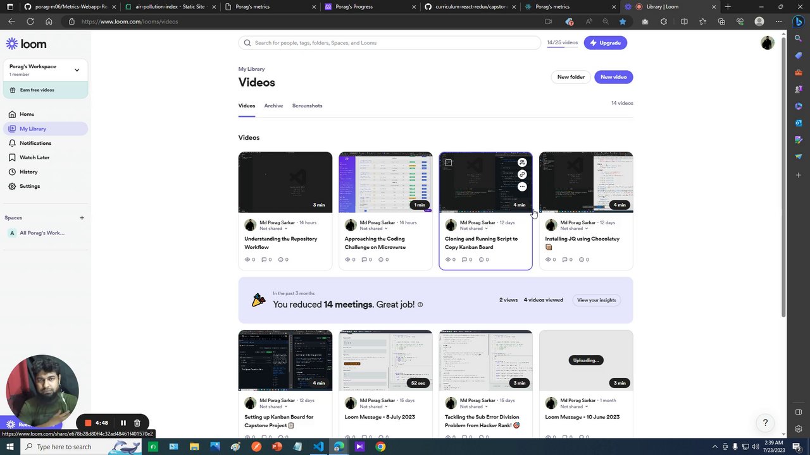Image resolution: width=810 pixels, height=455 pixels.
Task: Click the Loom search field
Action: [x=390, y=43]
